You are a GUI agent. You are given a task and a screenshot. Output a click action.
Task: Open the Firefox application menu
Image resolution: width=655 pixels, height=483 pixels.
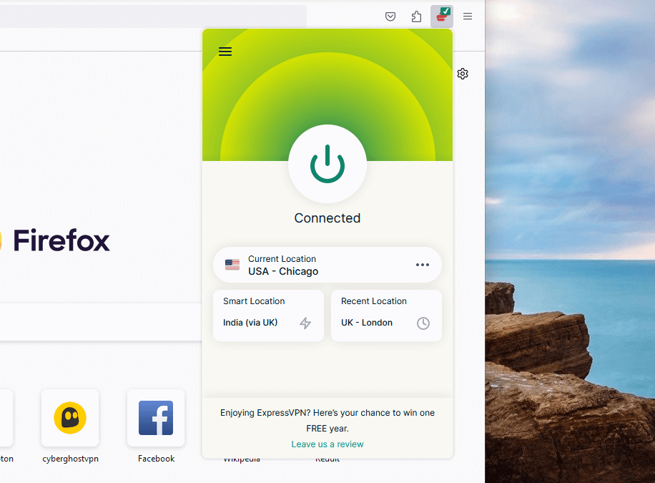pos(468,16)
